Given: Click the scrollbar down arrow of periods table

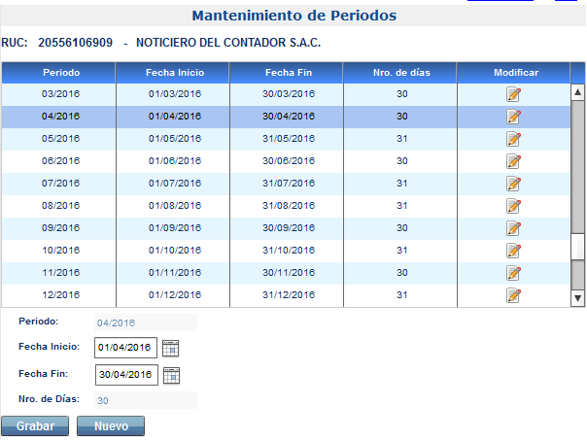Looking at the screenshot, I should click(x=577, y=298).
